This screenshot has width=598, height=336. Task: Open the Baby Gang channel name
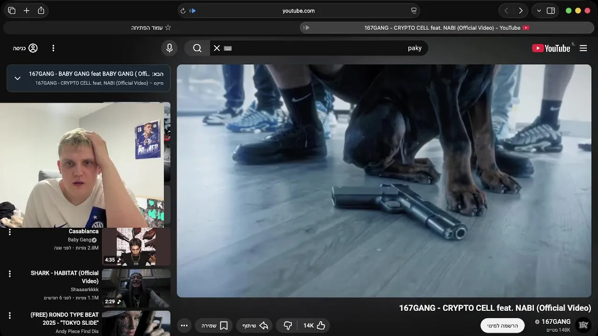click(79, 240)
